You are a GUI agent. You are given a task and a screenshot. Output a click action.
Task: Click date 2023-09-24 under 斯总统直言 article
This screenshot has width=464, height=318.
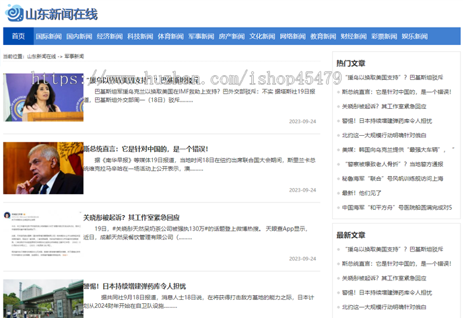point(302,190)
